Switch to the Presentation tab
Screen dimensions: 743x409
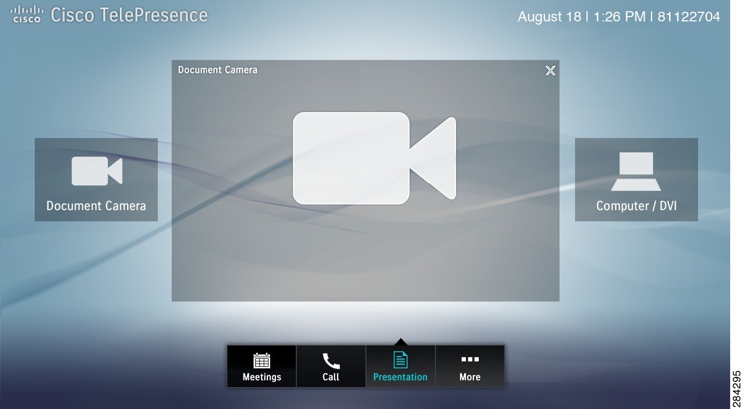(x=401, y=366)
